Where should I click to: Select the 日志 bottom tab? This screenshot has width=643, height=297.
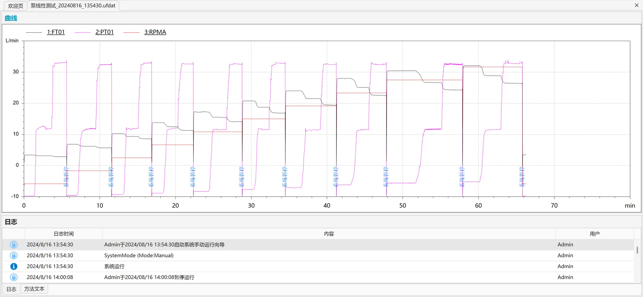point(11,289)
